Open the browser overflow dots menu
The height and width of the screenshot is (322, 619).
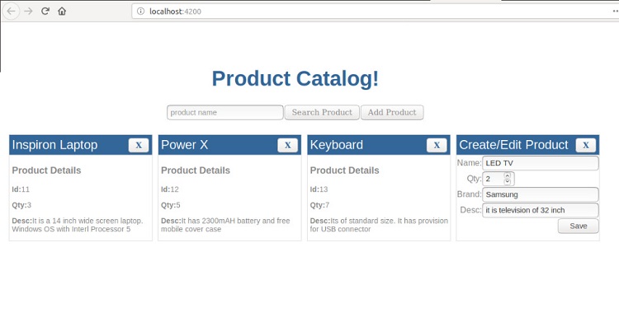coord(616,11)
